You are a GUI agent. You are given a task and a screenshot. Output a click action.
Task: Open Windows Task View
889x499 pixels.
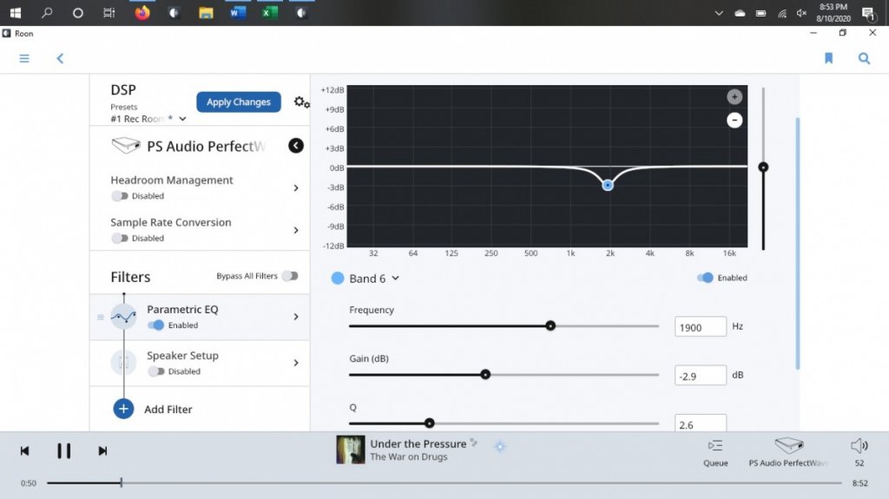tap(109, 12)
